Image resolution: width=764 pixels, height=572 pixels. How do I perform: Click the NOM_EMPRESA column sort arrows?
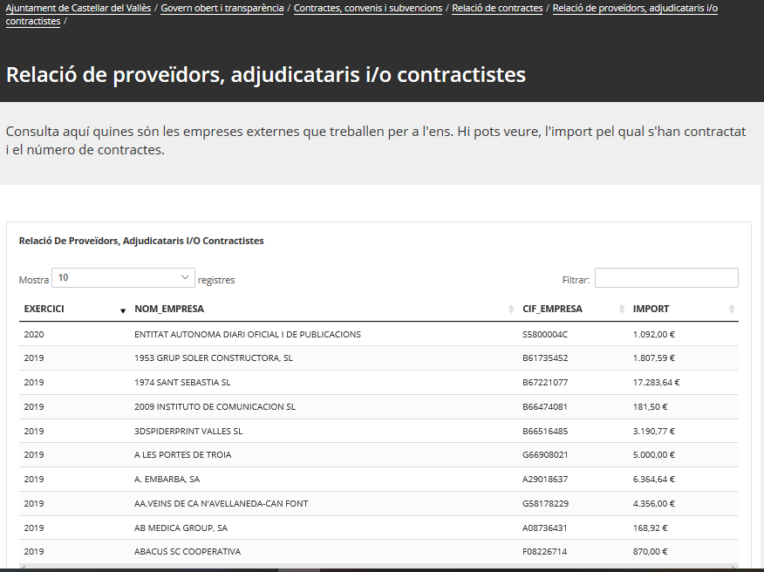pos(511,310)
